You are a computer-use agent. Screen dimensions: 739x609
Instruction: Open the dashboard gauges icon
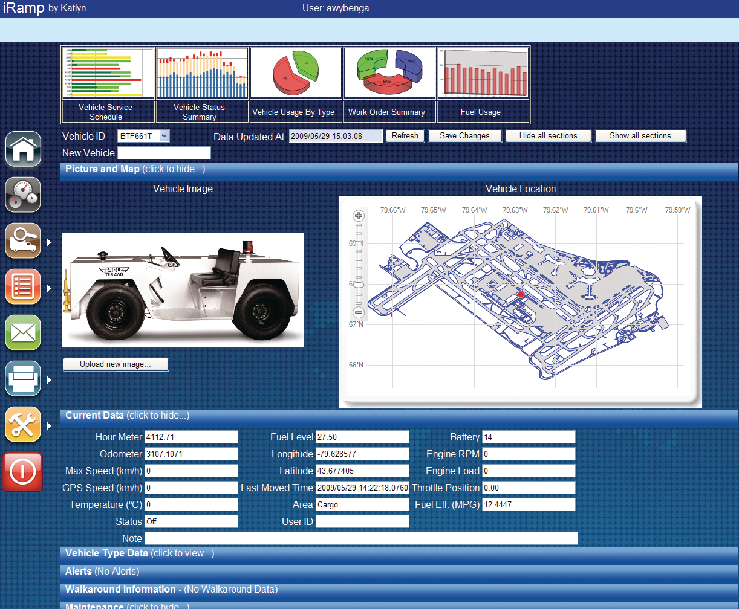coord(23,195)
